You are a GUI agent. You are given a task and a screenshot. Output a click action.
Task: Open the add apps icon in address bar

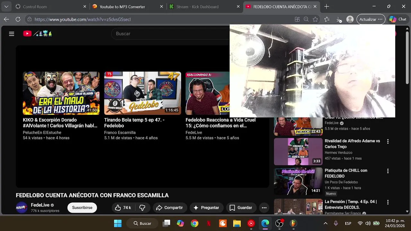coord(297,19)
